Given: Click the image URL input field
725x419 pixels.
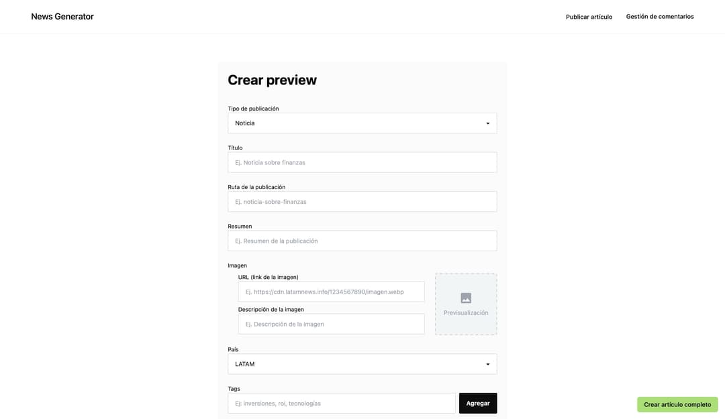Looking at the screenshot, I should pyautogui.click(x=331, y=292).
